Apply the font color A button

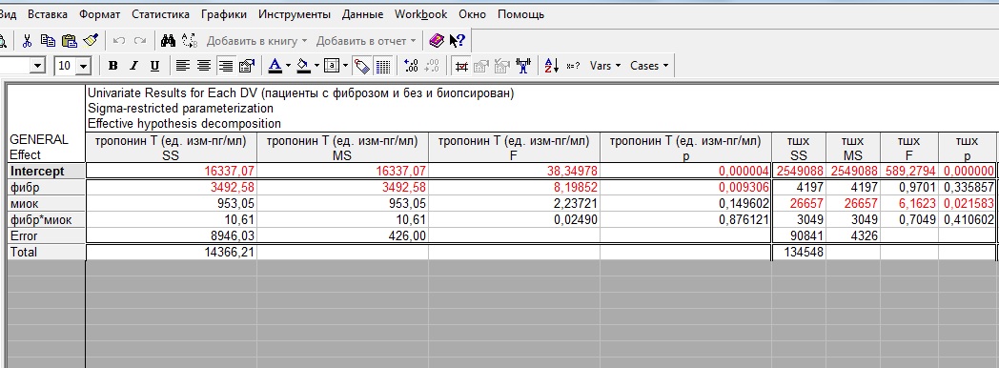pos(275,66)
